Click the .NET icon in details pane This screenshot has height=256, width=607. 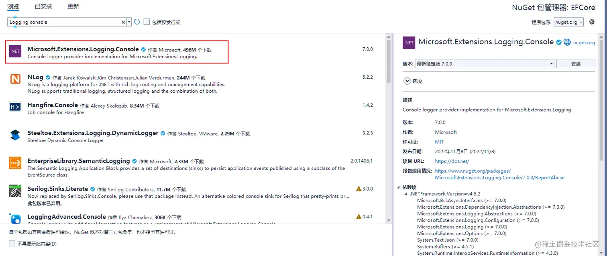(x=409, y=43)
